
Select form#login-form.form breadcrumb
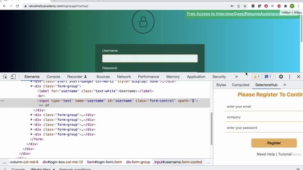coord(104,162)
